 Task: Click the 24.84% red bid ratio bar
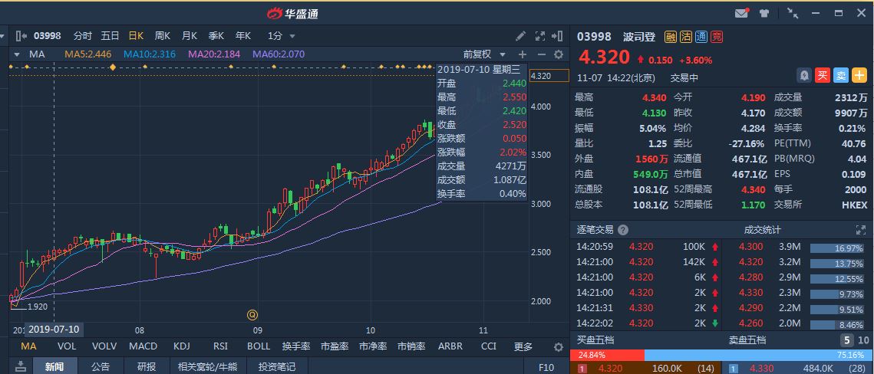pyautogui.click(x=607, y=355)
